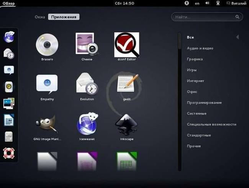Open the accessibility menu in top bar
Screen dimensions: 249x188
[x=187, y=3]
